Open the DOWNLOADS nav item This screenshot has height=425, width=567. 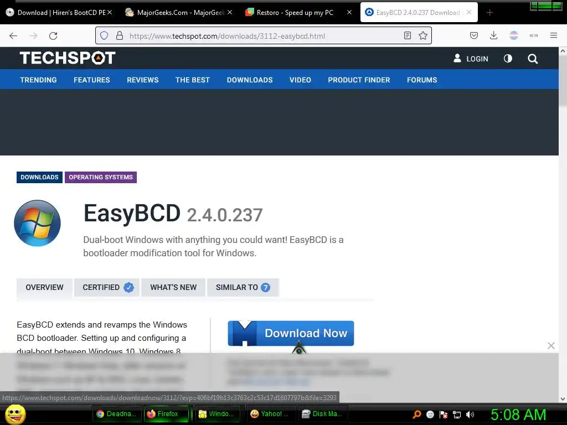pyautogui.click(x=250, y=80)
